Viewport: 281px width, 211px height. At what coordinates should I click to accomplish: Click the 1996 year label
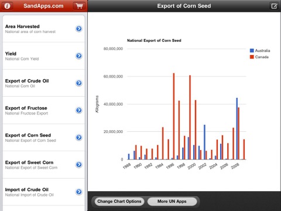[x=170, y=166]
